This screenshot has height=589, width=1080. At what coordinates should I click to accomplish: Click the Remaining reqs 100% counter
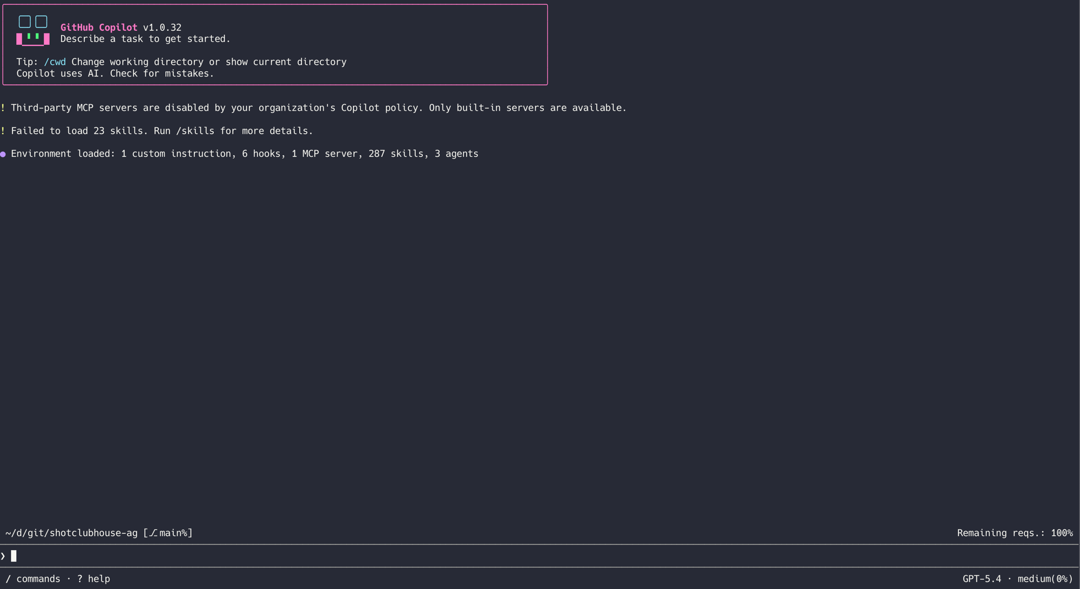click(x=1014, y=532)
